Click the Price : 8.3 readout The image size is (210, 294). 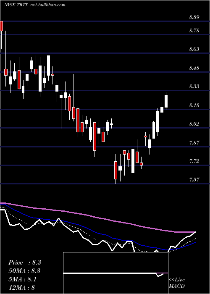click(x=24, y=262)
